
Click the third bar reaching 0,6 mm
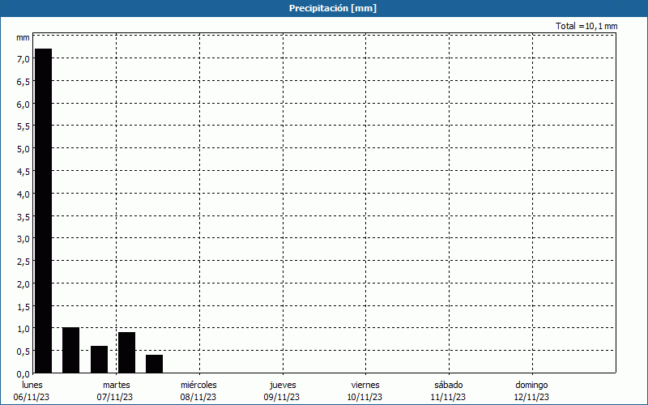[x=99, y=359]
